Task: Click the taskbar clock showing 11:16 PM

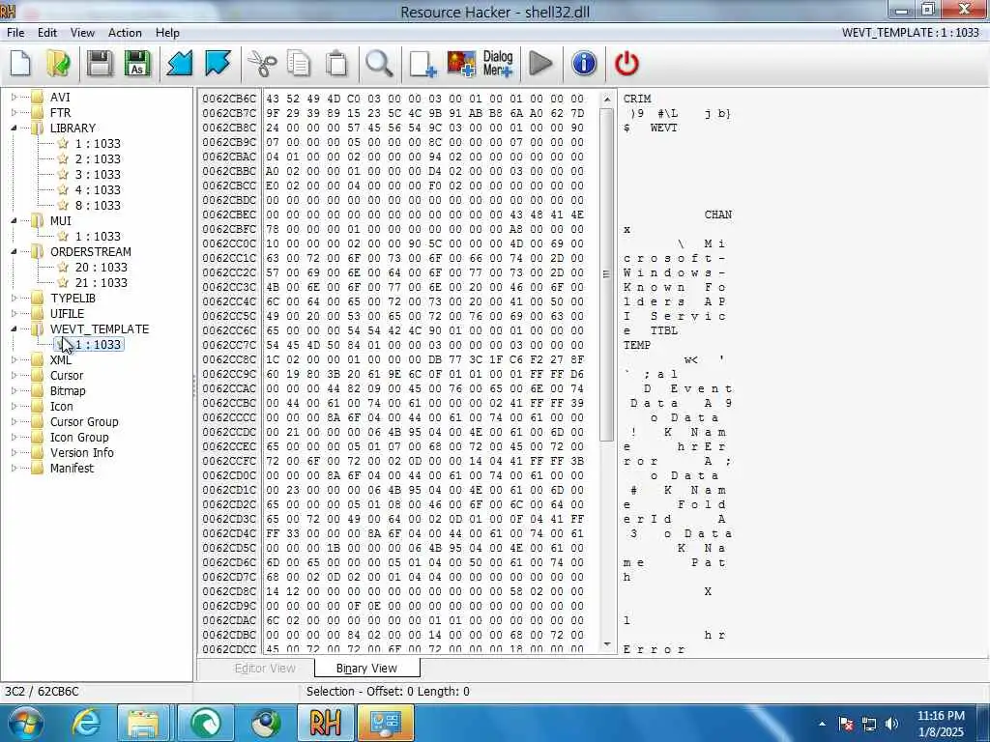Action: coord(941,724)
